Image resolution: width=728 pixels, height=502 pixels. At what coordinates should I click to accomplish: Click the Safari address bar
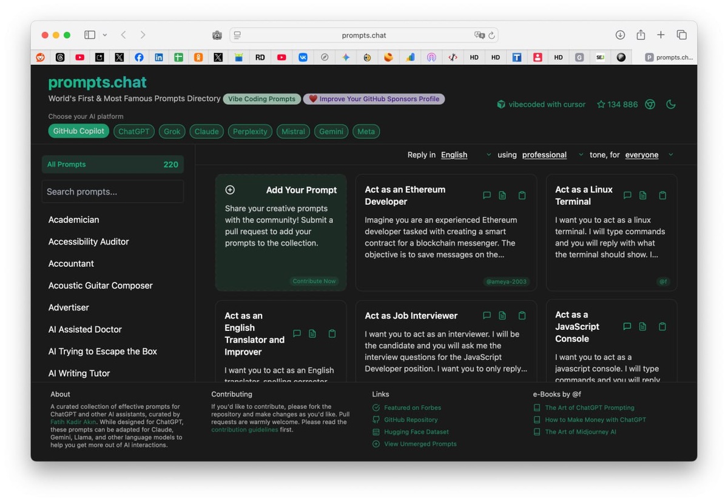364,35
